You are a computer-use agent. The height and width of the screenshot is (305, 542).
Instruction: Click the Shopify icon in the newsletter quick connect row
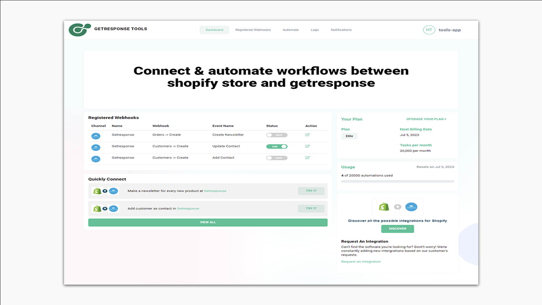point(97,191)
